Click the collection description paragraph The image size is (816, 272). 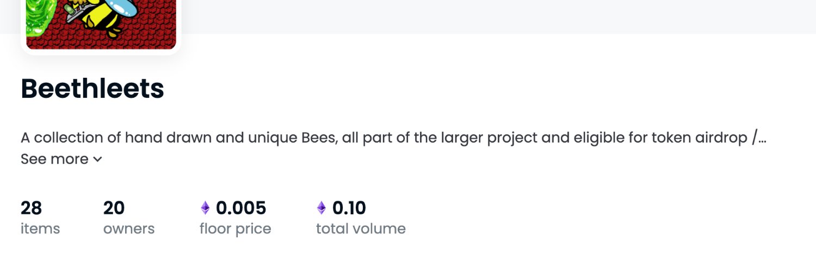(x=393, y=138)
